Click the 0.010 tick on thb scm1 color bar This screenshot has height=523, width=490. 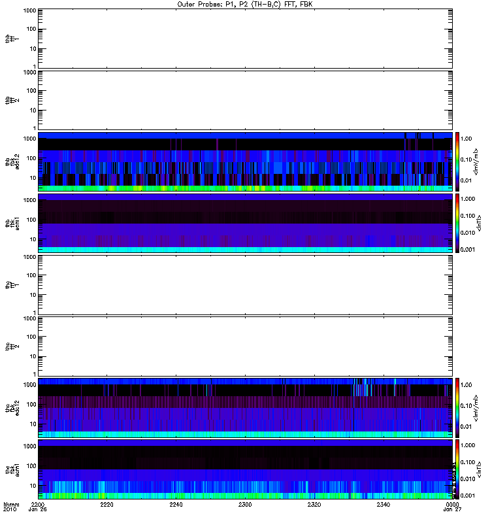coord(468,233)
